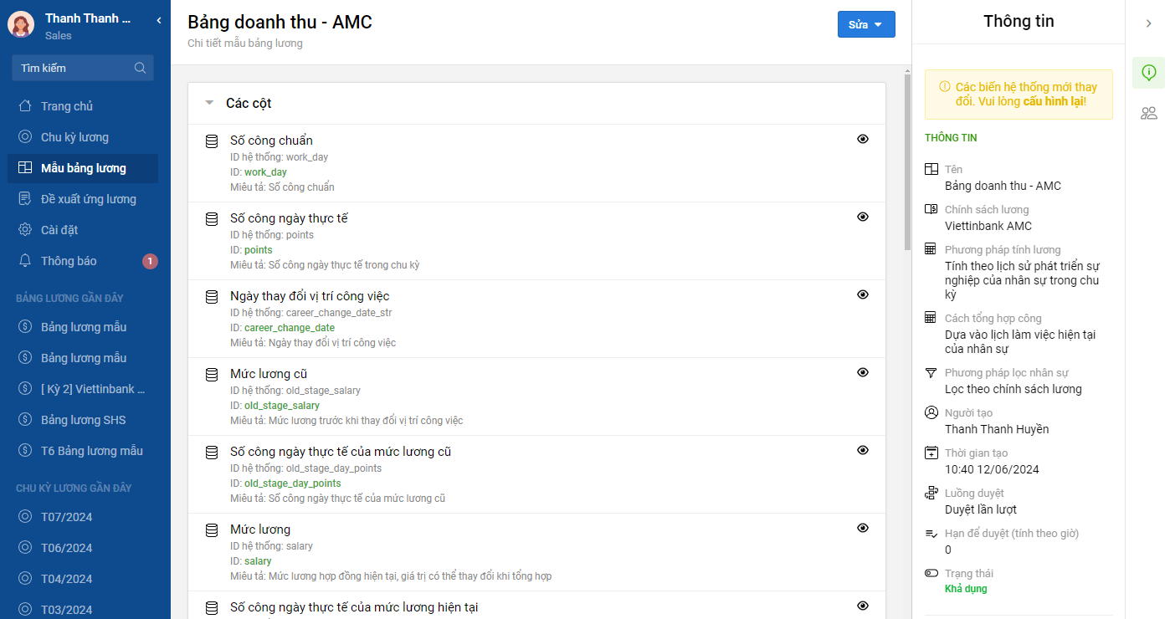Click the Phương pháp tính lương calculator icon
This screenshot has width=1170, height=619.
(931, 249)
